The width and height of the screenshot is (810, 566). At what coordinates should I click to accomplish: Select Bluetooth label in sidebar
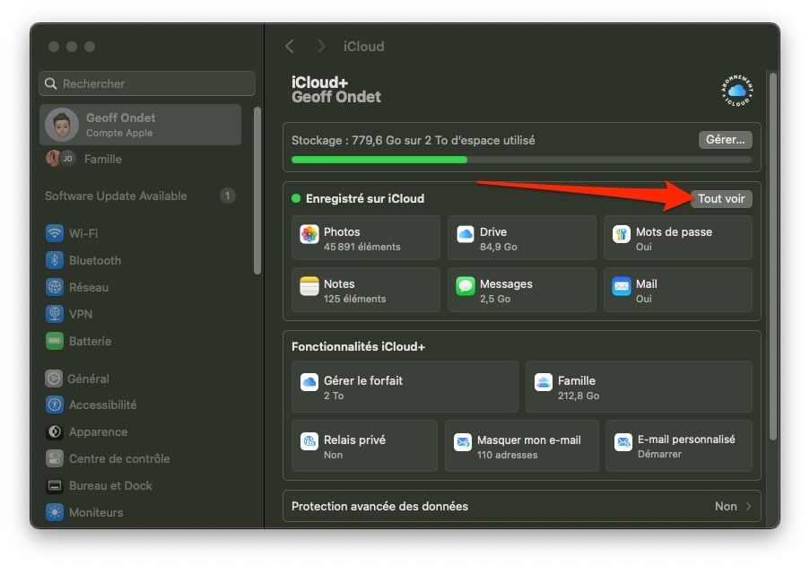[95, 260]
